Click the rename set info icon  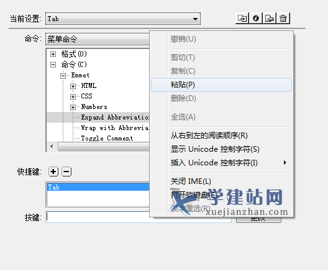(x=256, y=19)
